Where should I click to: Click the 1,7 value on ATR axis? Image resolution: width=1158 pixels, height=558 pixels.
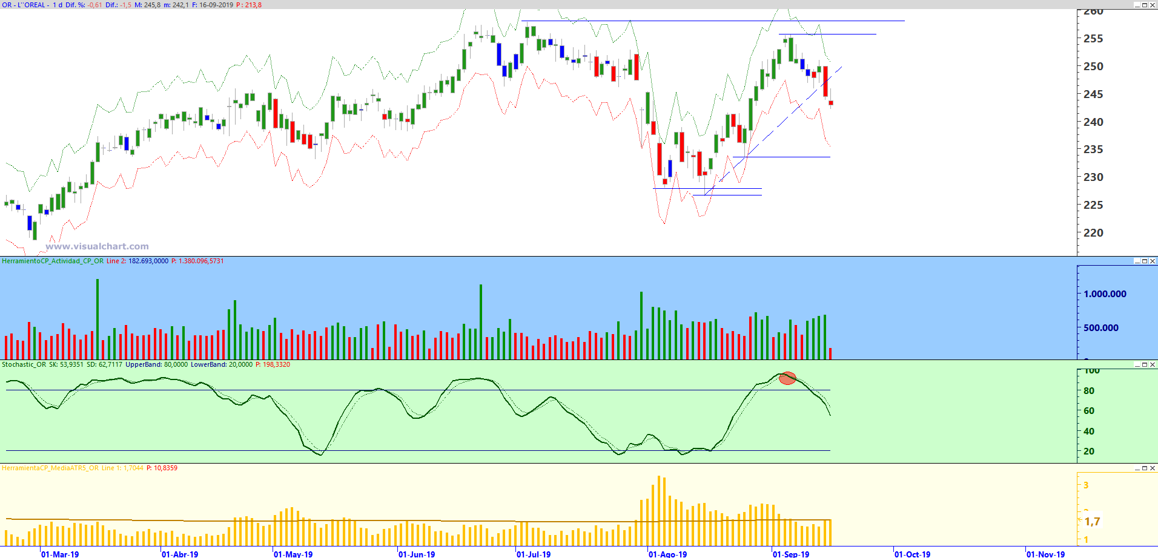pos(1092,522)
